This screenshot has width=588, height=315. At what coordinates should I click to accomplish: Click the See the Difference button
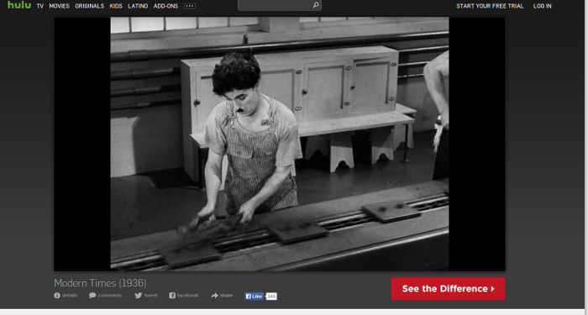pyautogui.click(x=448, y=289)
